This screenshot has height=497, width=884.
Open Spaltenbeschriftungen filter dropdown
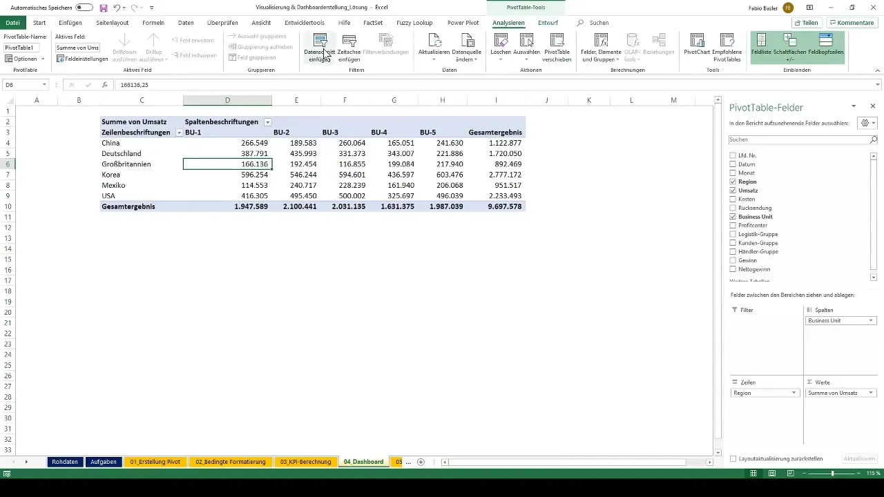click(267, 121)
